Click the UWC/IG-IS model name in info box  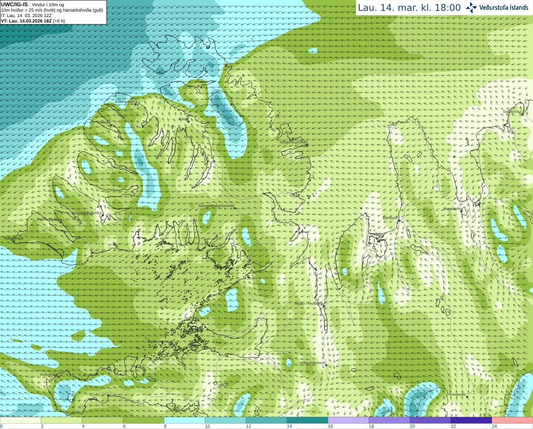point(14,4)
